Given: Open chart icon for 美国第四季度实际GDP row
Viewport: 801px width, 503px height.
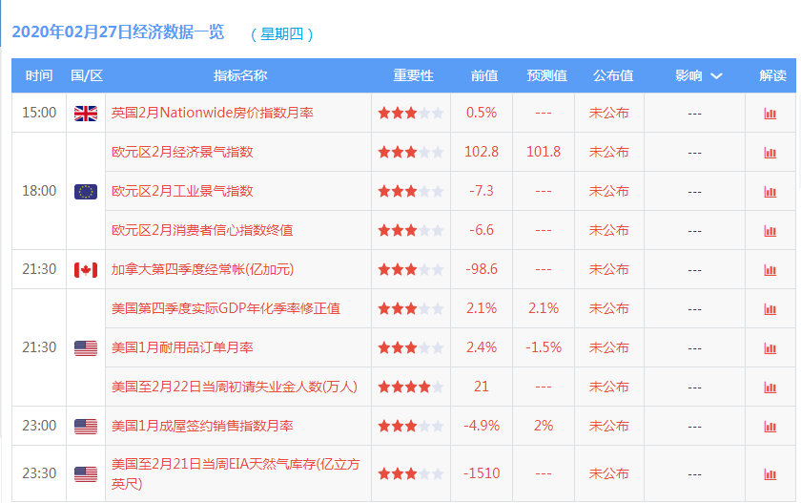Looking at the screenshot, I should [x=770, y=309].
